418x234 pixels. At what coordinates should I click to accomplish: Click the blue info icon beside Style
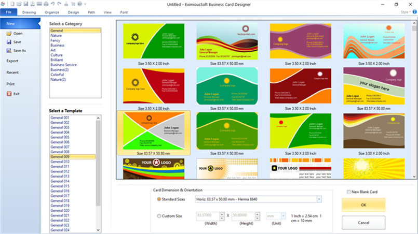[x=415, y=12]
